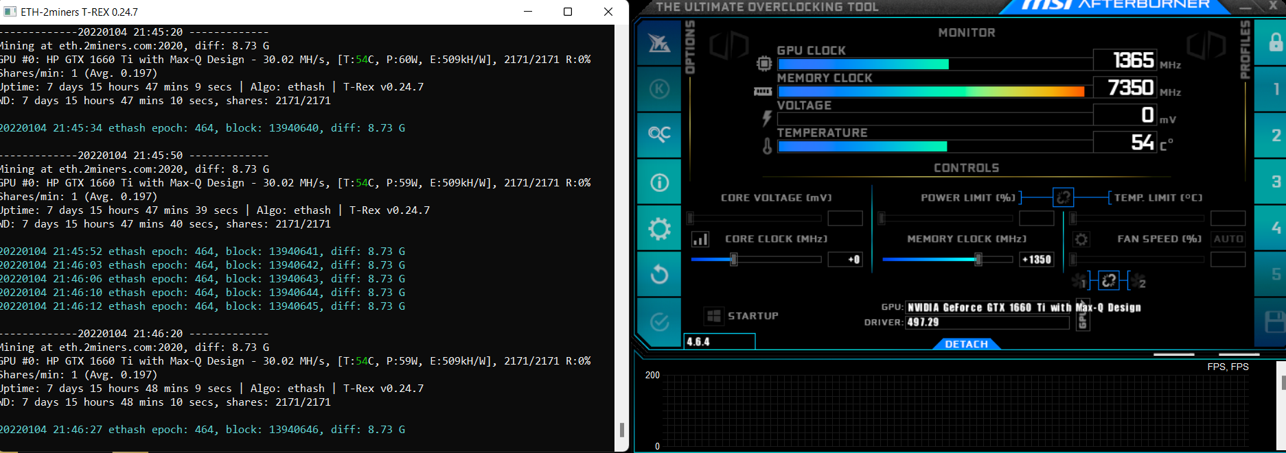This screenshot has height=453, width=1286.
Task: Open the GPU selector dropdown
Action: [1083, 315]
